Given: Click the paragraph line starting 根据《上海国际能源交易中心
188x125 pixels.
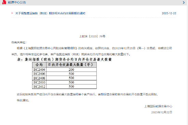Looking at the screenshot, I should pyautogui.click(x=94, y=48).
